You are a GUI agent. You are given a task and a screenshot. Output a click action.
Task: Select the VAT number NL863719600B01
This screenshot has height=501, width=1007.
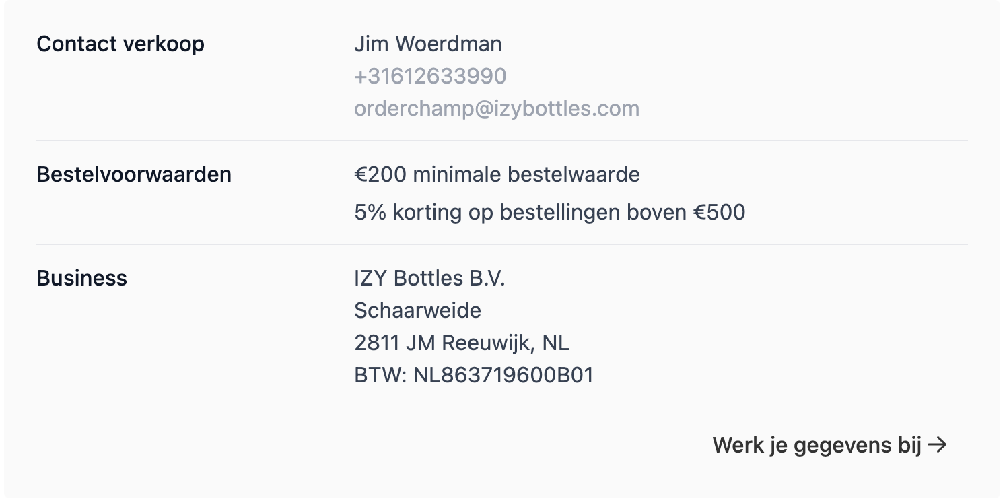(x=503, y=375)
